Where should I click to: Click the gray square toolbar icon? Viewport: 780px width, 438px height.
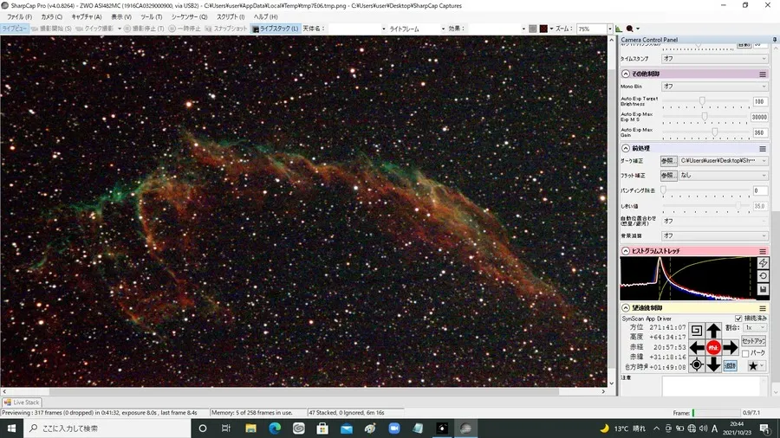[x=533, y=29]
